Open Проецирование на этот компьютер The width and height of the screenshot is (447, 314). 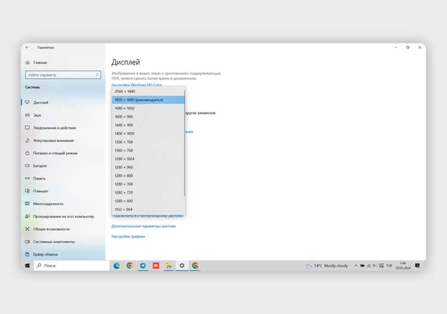(63, 216)
